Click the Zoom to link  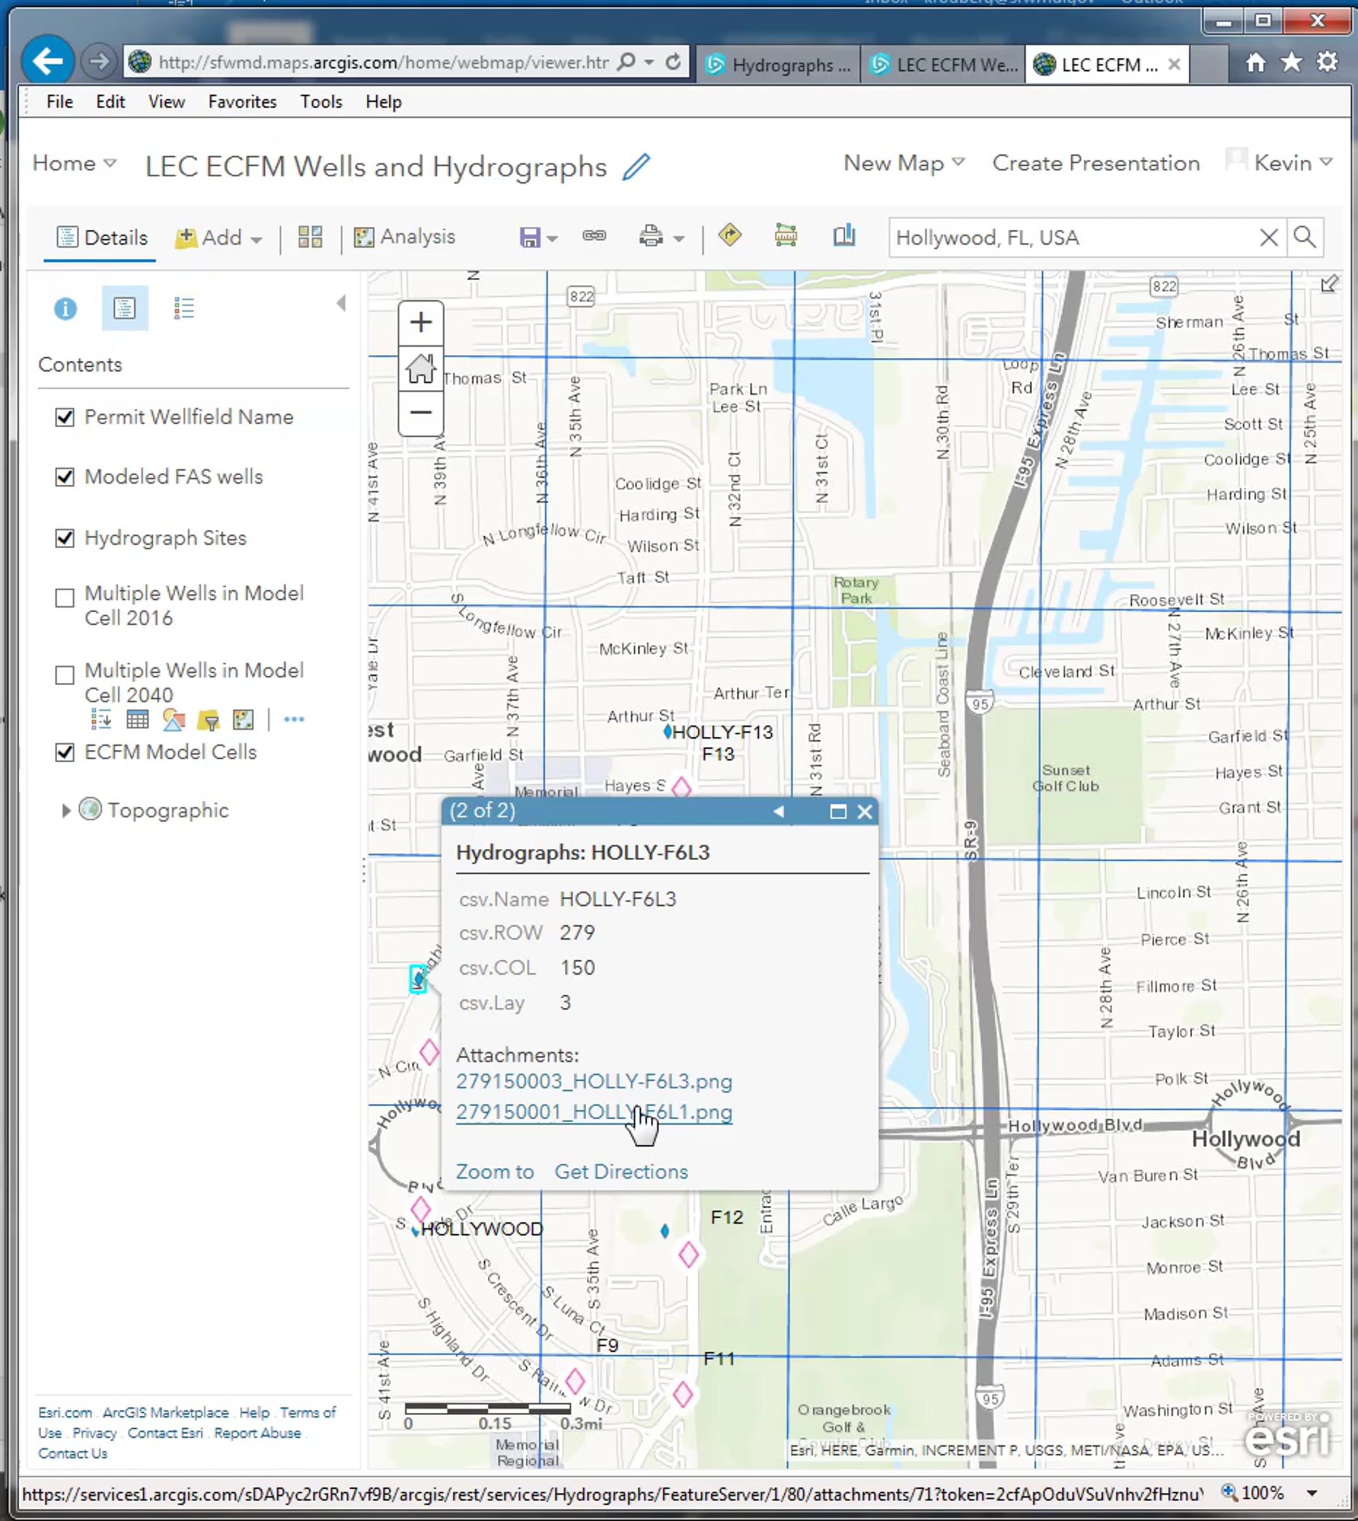495,1172
